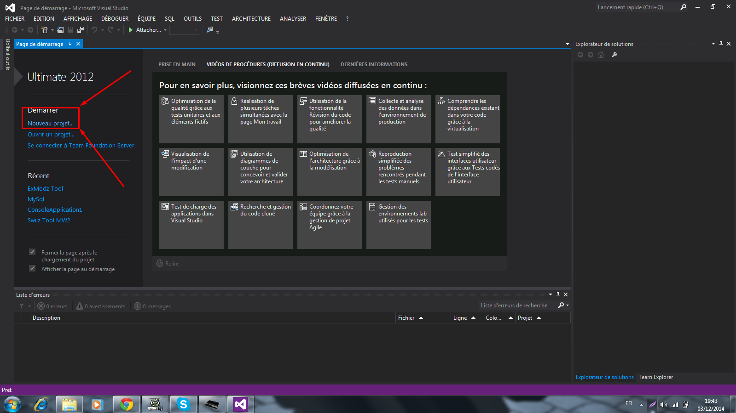Open Internet Explorer from the taskbar
736x413 pixels.
pyautogui.click(x=41, y=404)
